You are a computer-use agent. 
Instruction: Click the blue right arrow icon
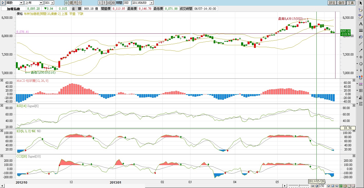click(x=337, y=186)
